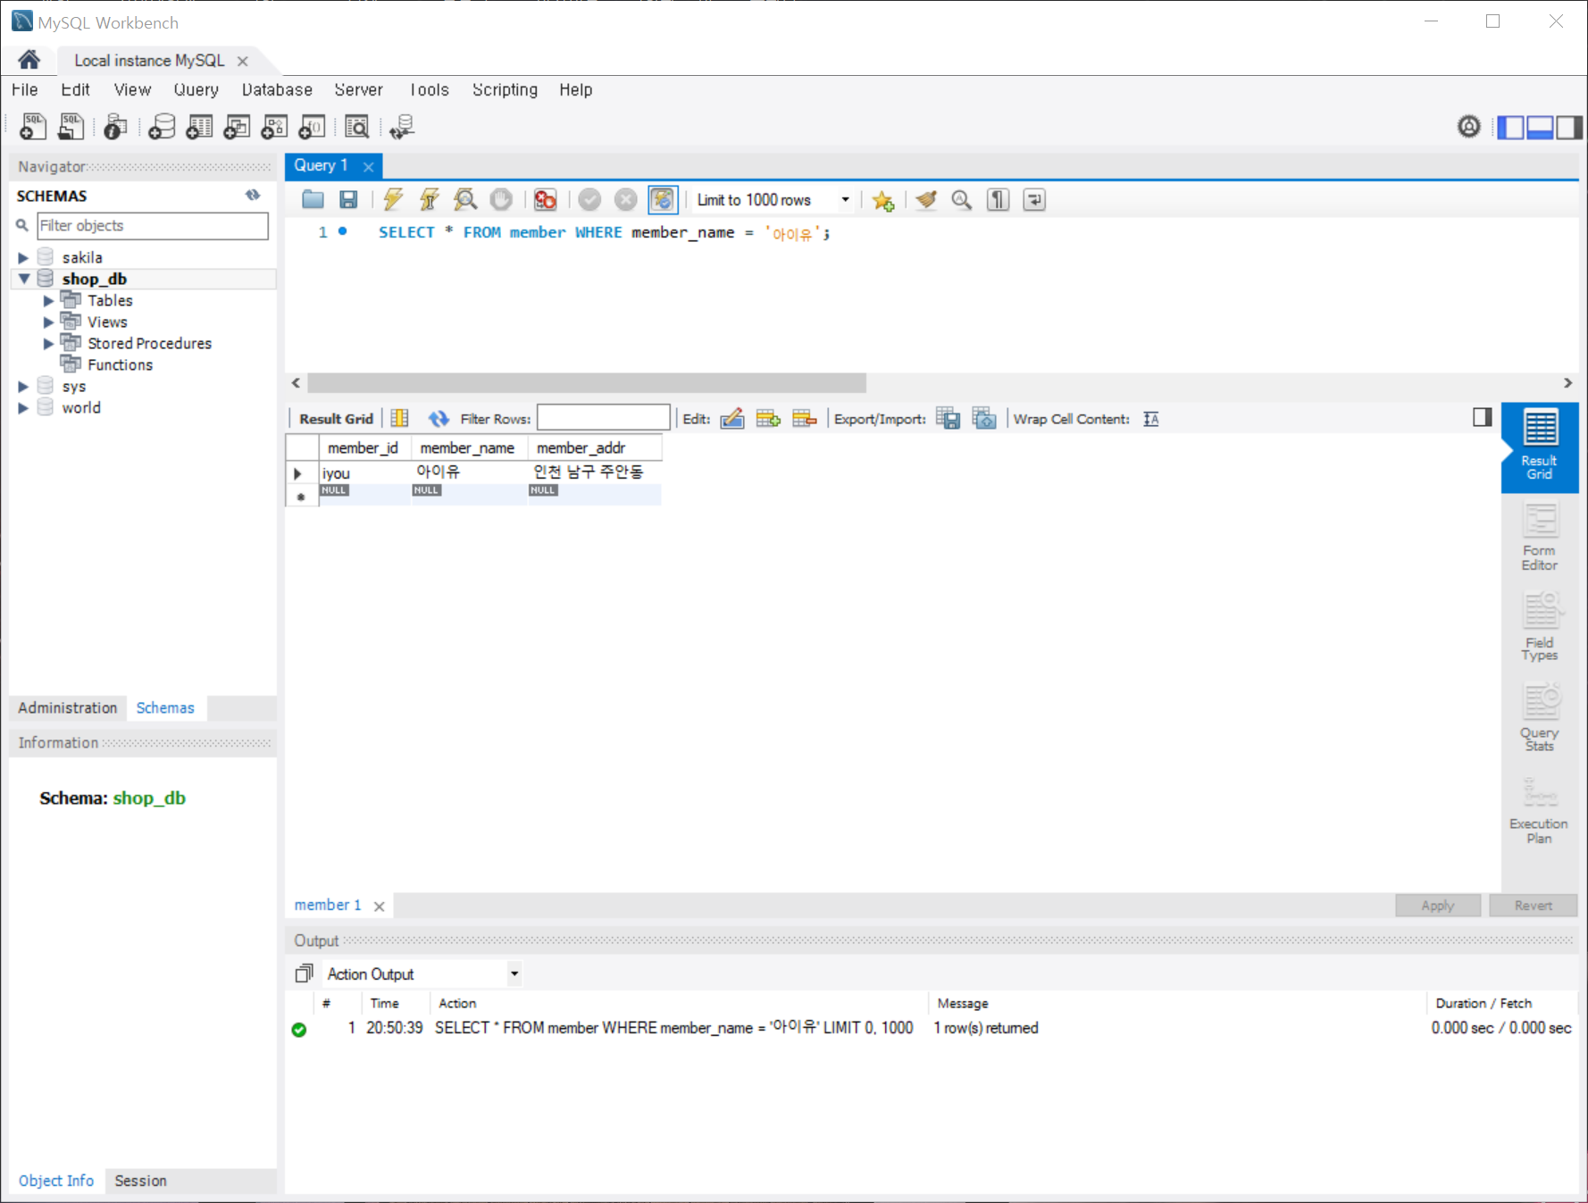Viewport: 1588px width, 1203px height.
Task: Toggle autocommit mode button
Action: coord(663,199)
